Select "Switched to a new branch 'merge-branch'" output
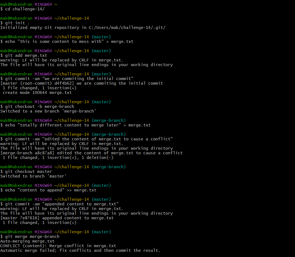This screenshot has width=295, height=257. coord(48,111)
